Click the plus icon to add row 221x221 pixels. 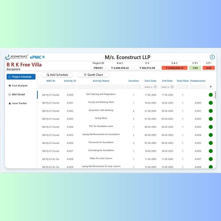tap(210, 87)
